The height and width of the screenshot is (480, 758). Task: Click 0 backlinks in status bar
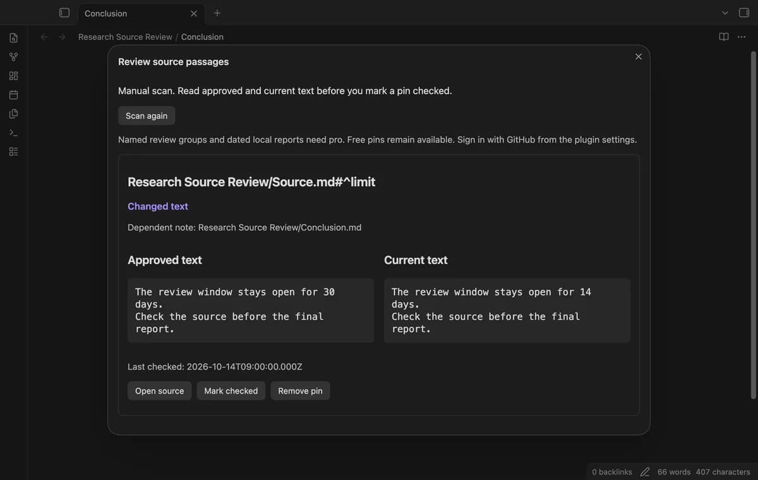(x=612, y=472)
